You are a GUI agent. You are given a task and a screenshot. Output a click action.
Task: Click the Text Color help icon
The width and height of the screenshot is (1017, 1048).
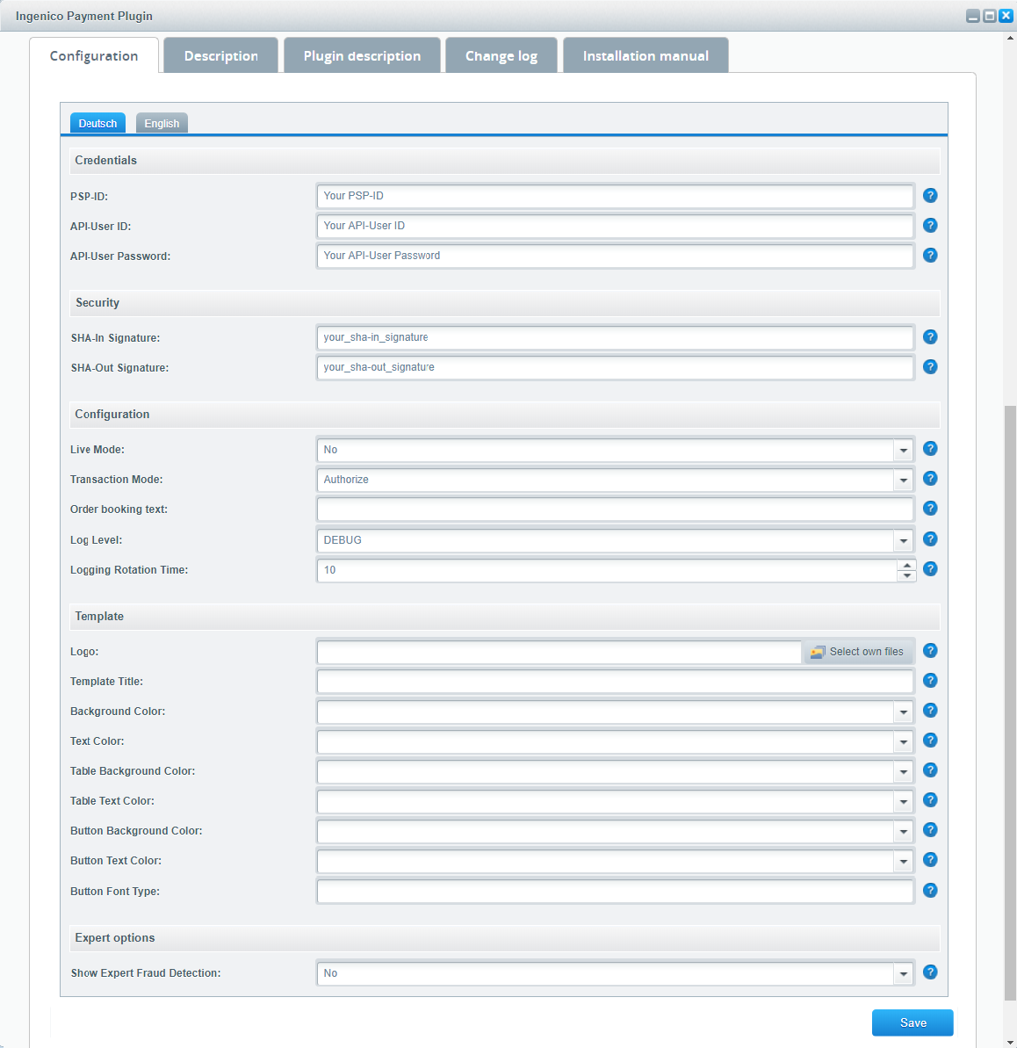pos(929,741)
